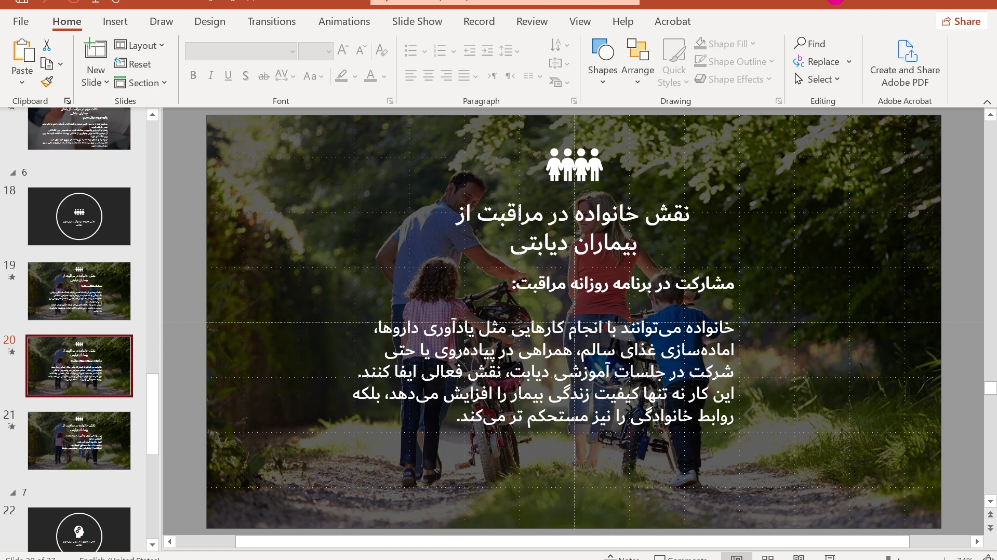Open the File tab
Image resolution: width=997 pixels, height=560 pixels.
pyautogui.click(x=21, y=21)
